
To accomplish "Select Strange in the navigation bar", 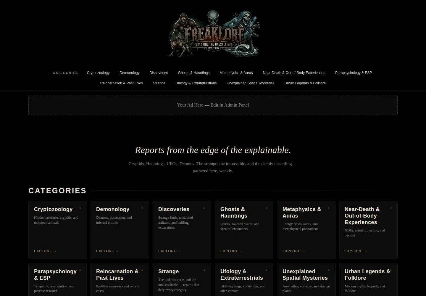I will tap(159, 83).
